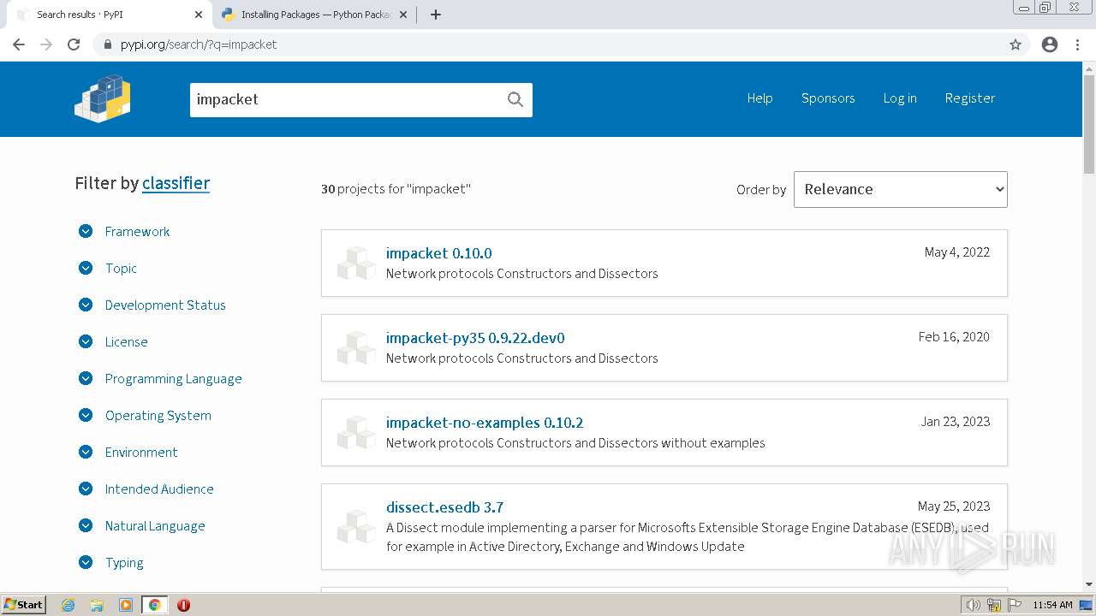The height and width of the screenshot is (616, 1096).
Task: Click the volume speaker tray icon
Action: coord(974,605)
